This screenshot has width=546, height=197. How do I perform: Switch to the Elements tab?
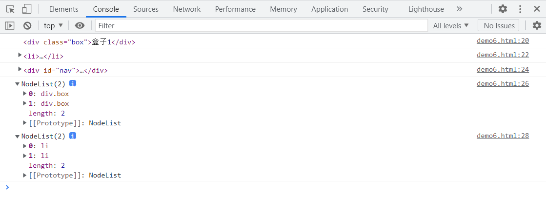pos(64,9)
